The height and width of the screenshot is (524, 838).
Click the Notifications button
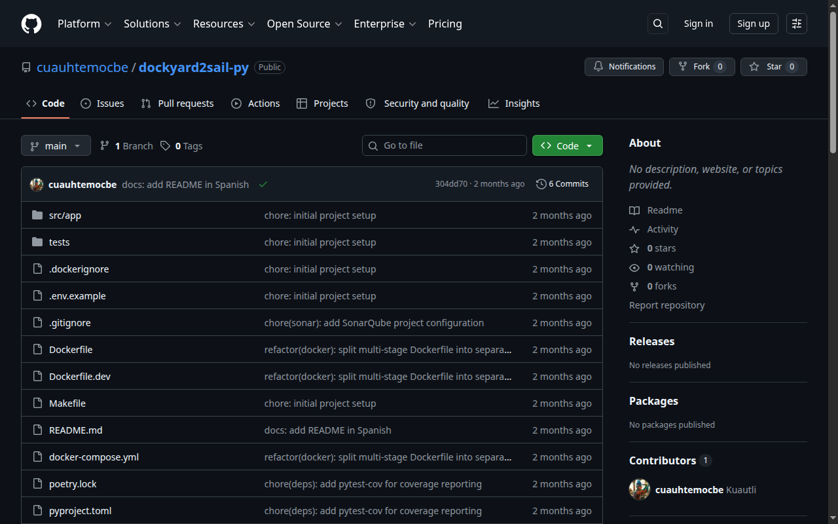[624, 67]
